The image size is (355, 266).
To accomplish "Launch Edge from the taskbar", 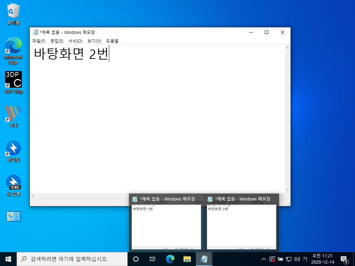I will click(170, 259).
